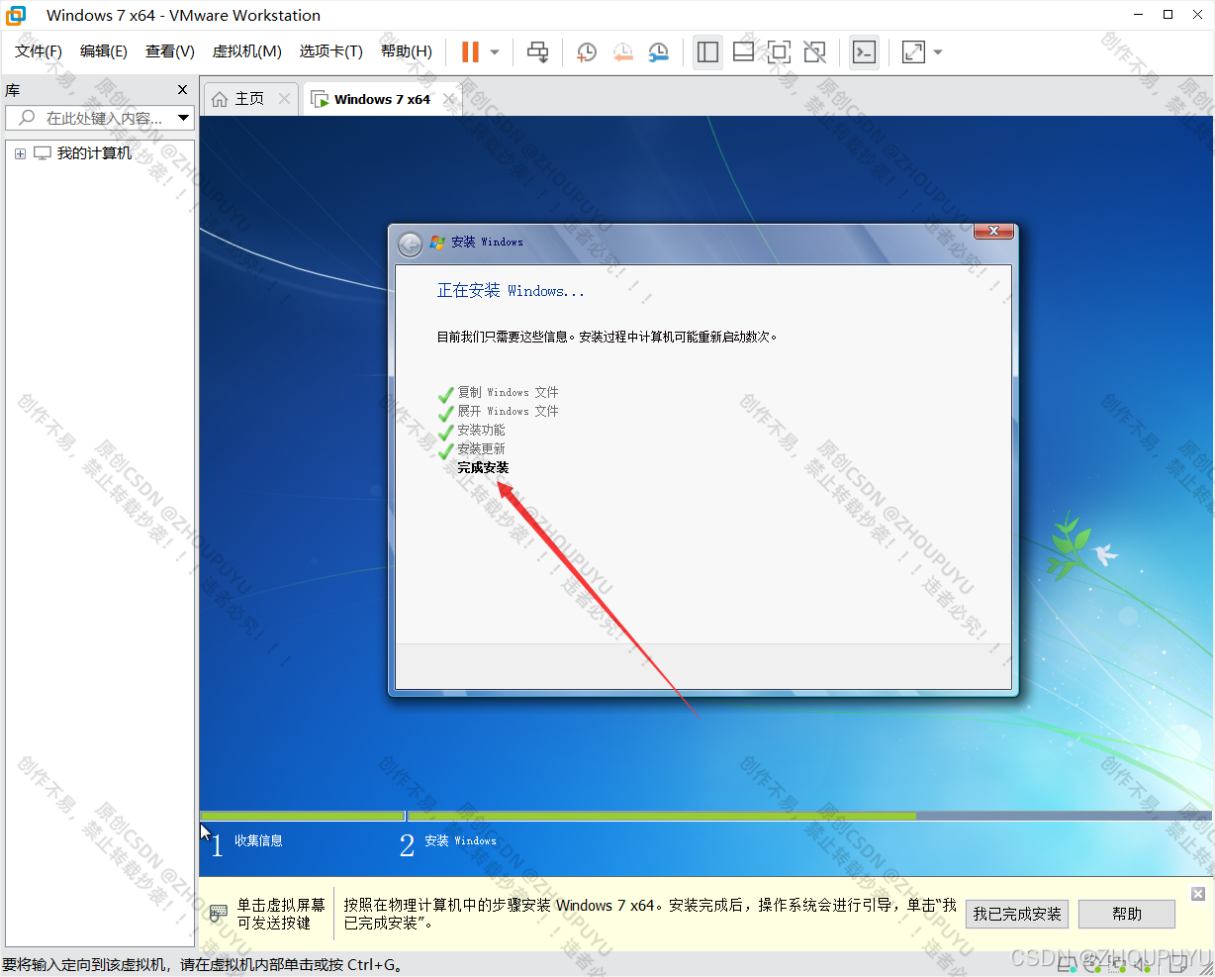1215x977 pixels.
Task: Click the orange pause virtual machine button
Action: tap(471, 51)
